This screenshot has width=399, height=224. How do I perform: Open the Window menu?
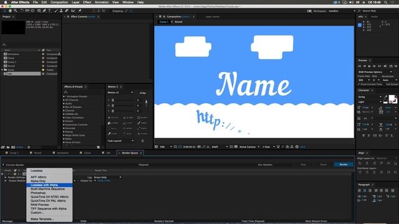pyautogui.click(x=128, y=2)
